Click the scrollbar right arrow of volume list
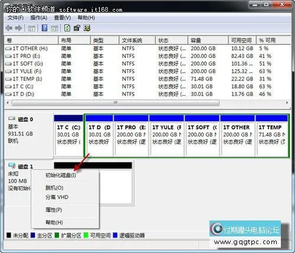Image resolution: width=295 pixels, height=253 pixels. 287,103
